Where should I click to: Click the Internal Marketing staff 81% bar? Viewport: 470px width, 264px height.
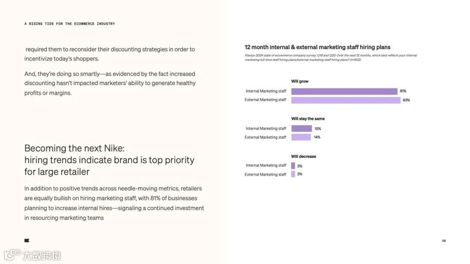coord(344,91)
